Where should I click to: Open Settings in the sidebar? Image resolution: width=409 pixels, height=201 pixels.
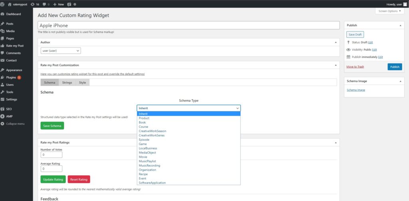click(x=12, y=99)
